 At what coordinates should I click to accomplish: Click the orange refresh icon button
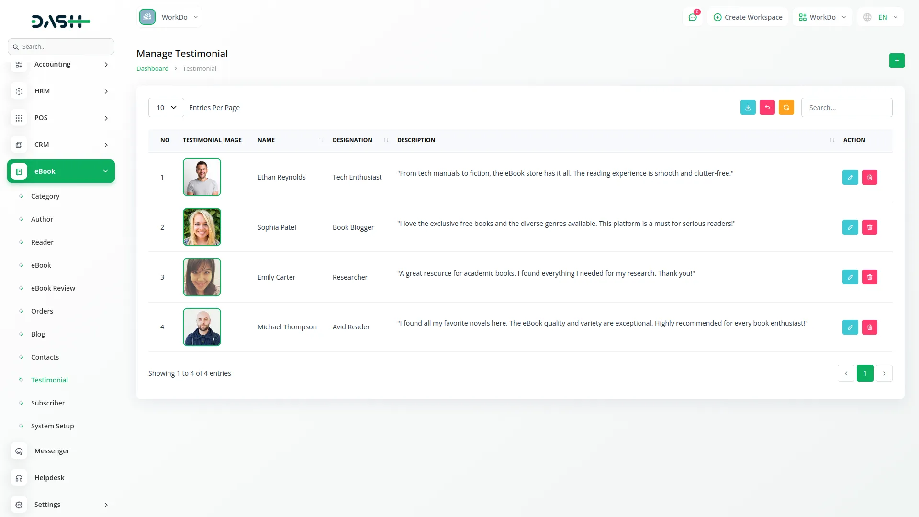tap(786, 108)
